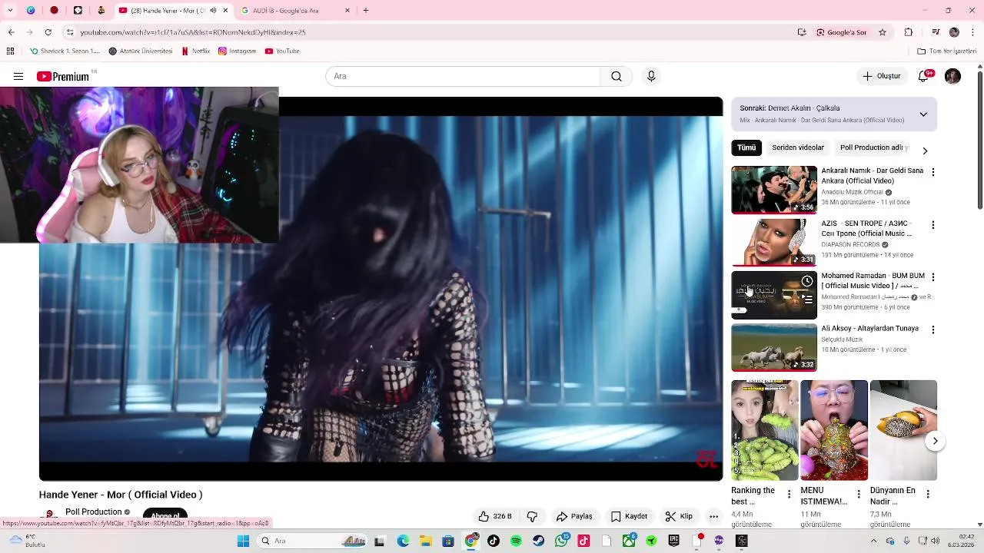Go back in browser history

(x=11, y=32)
